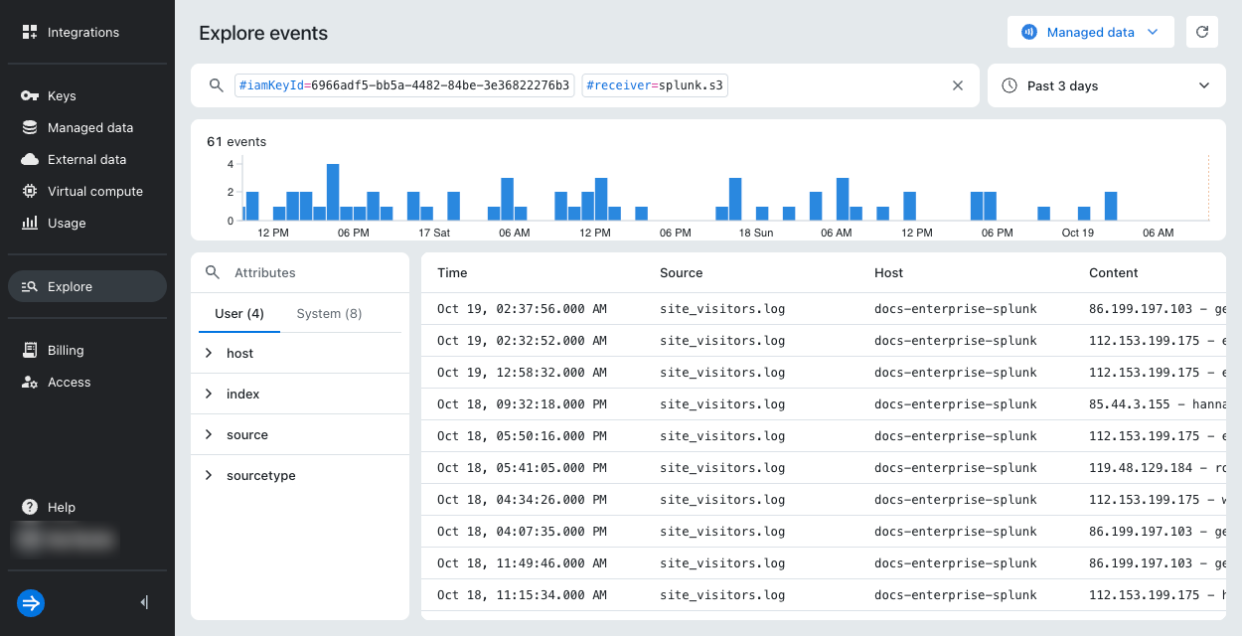The image size is (1242, 636).
Task: Open event at Oct 18, 05:41:05.000 PM
Action: (824, 468)
